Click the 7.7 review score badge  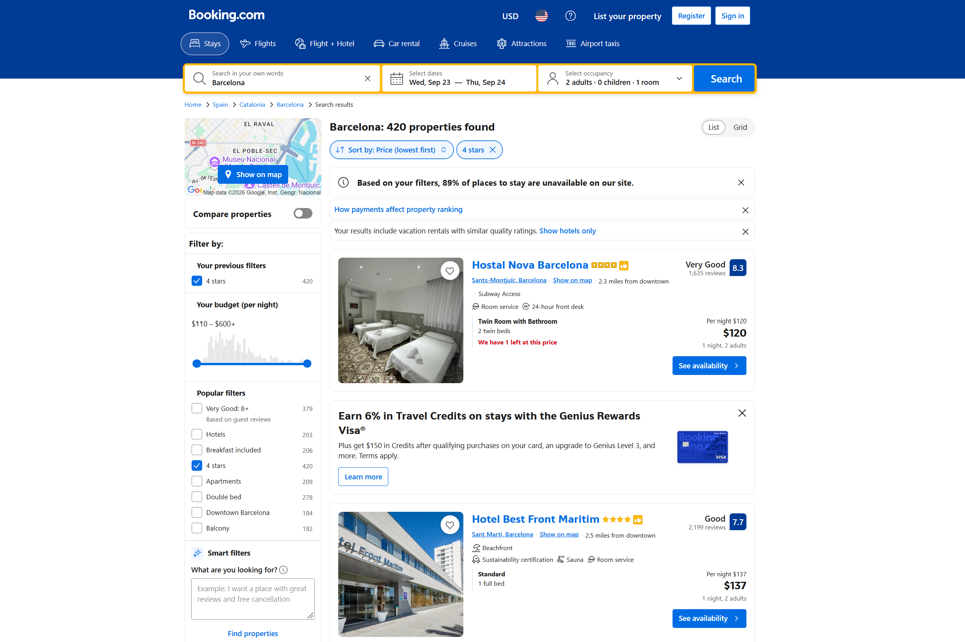point(738,522)
